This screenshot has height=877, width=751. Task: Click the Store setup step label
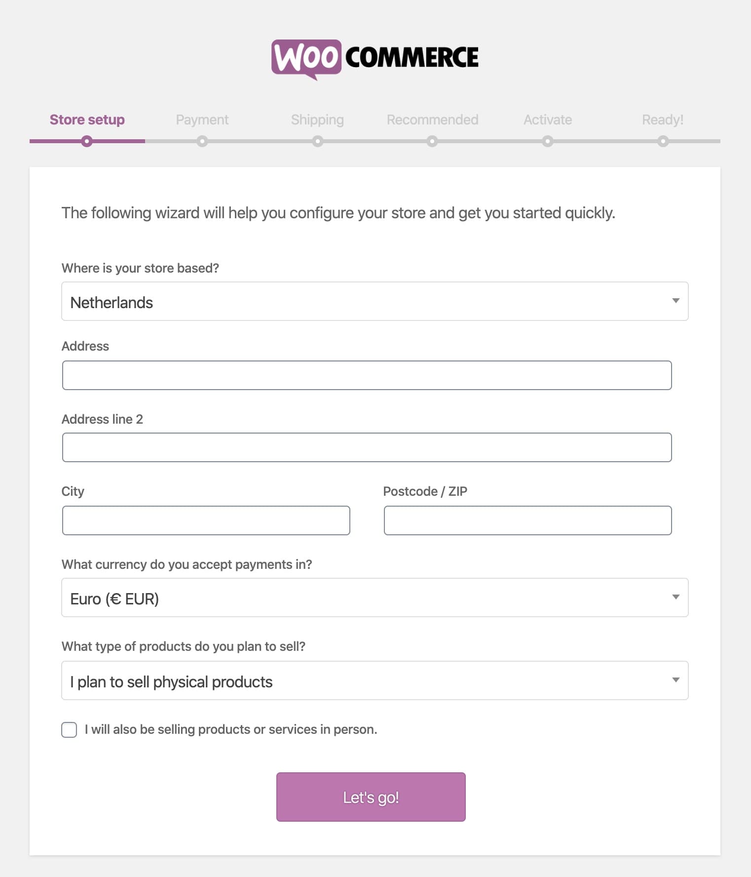(87, 120)
